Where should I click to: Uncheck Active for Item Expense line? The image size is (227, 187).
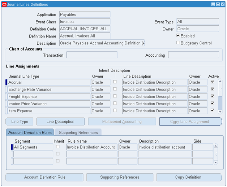click(x=212, y=110)
